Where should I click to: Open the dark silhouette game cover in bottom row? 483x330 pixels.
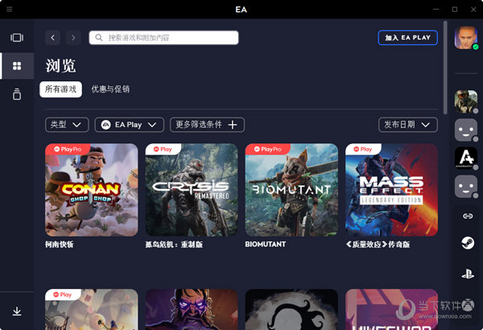tap(291, 309)
